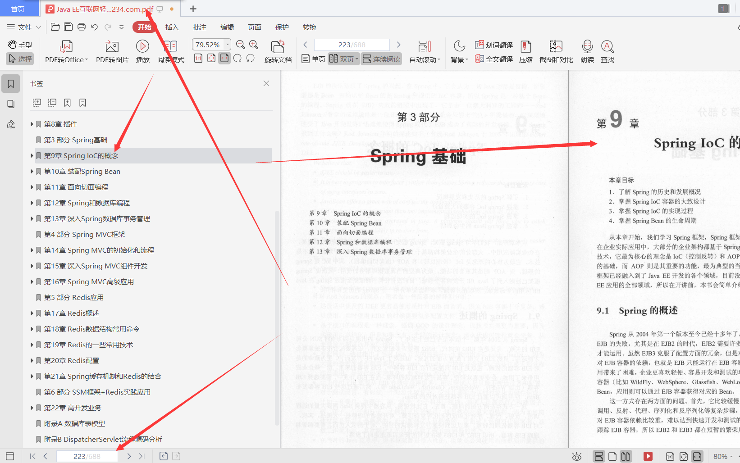Zoom in with magnifier plus icon
This screenshot has height=463, width=740.
pyautogui.click(x=254, y=45)
